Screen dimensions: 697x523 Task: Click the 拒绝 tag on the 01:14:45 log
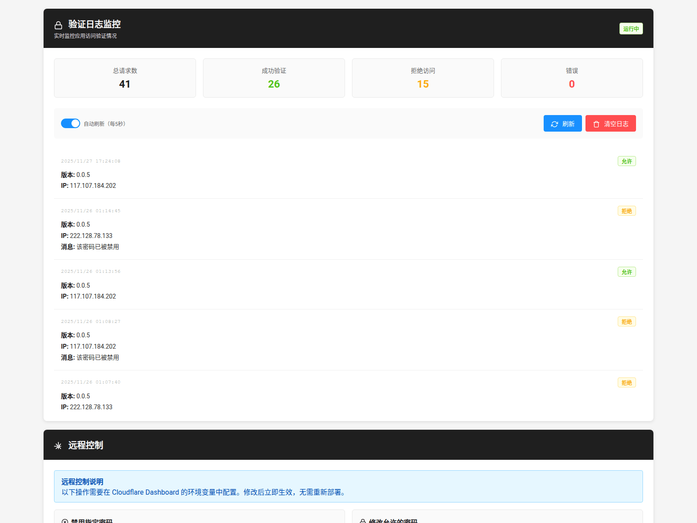pyautogui.click(x=627, y=211)
